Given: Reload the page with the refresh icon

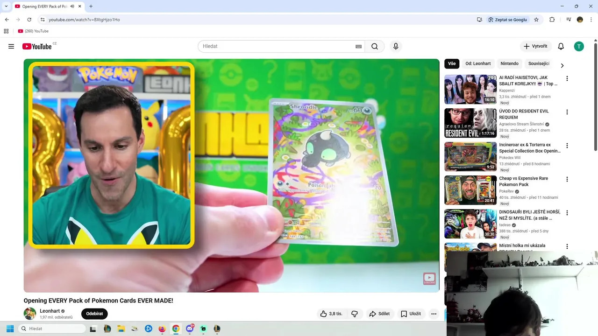Looking at the screenshot, I should pos(29,20).
